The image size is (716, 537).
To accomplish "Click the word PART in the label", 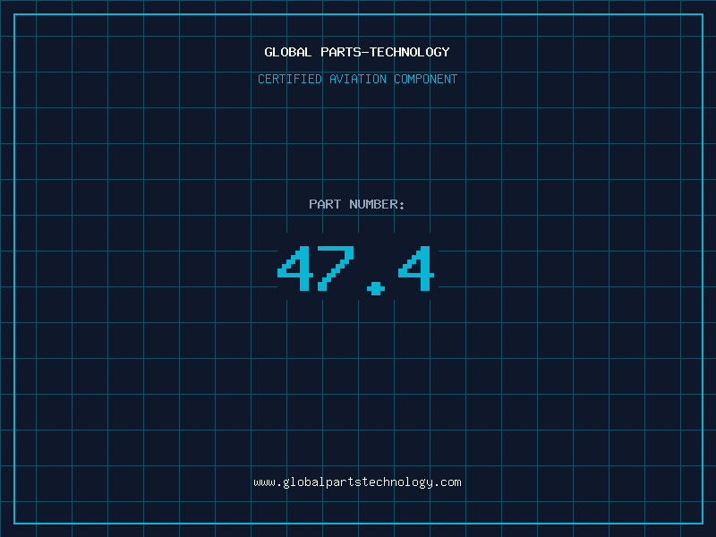I will (x=325, y=204).
